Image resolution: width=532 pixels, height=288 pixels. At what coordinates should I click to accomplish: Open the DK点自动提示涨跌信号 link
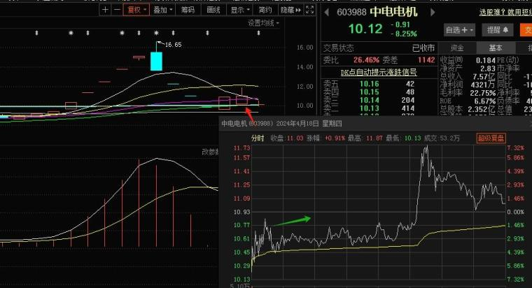pos(378,71)
